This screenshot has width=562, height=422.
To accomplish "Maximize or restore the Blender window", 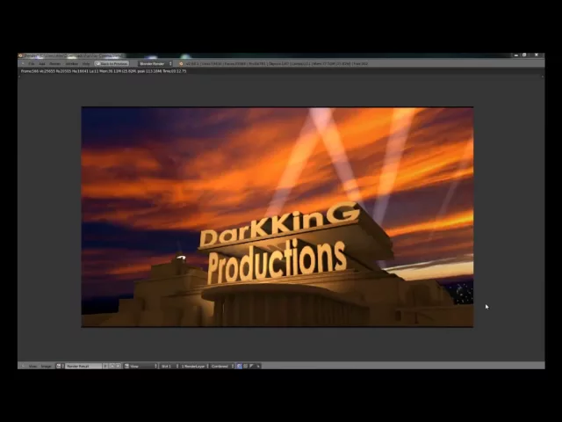I will coord(524,55).
